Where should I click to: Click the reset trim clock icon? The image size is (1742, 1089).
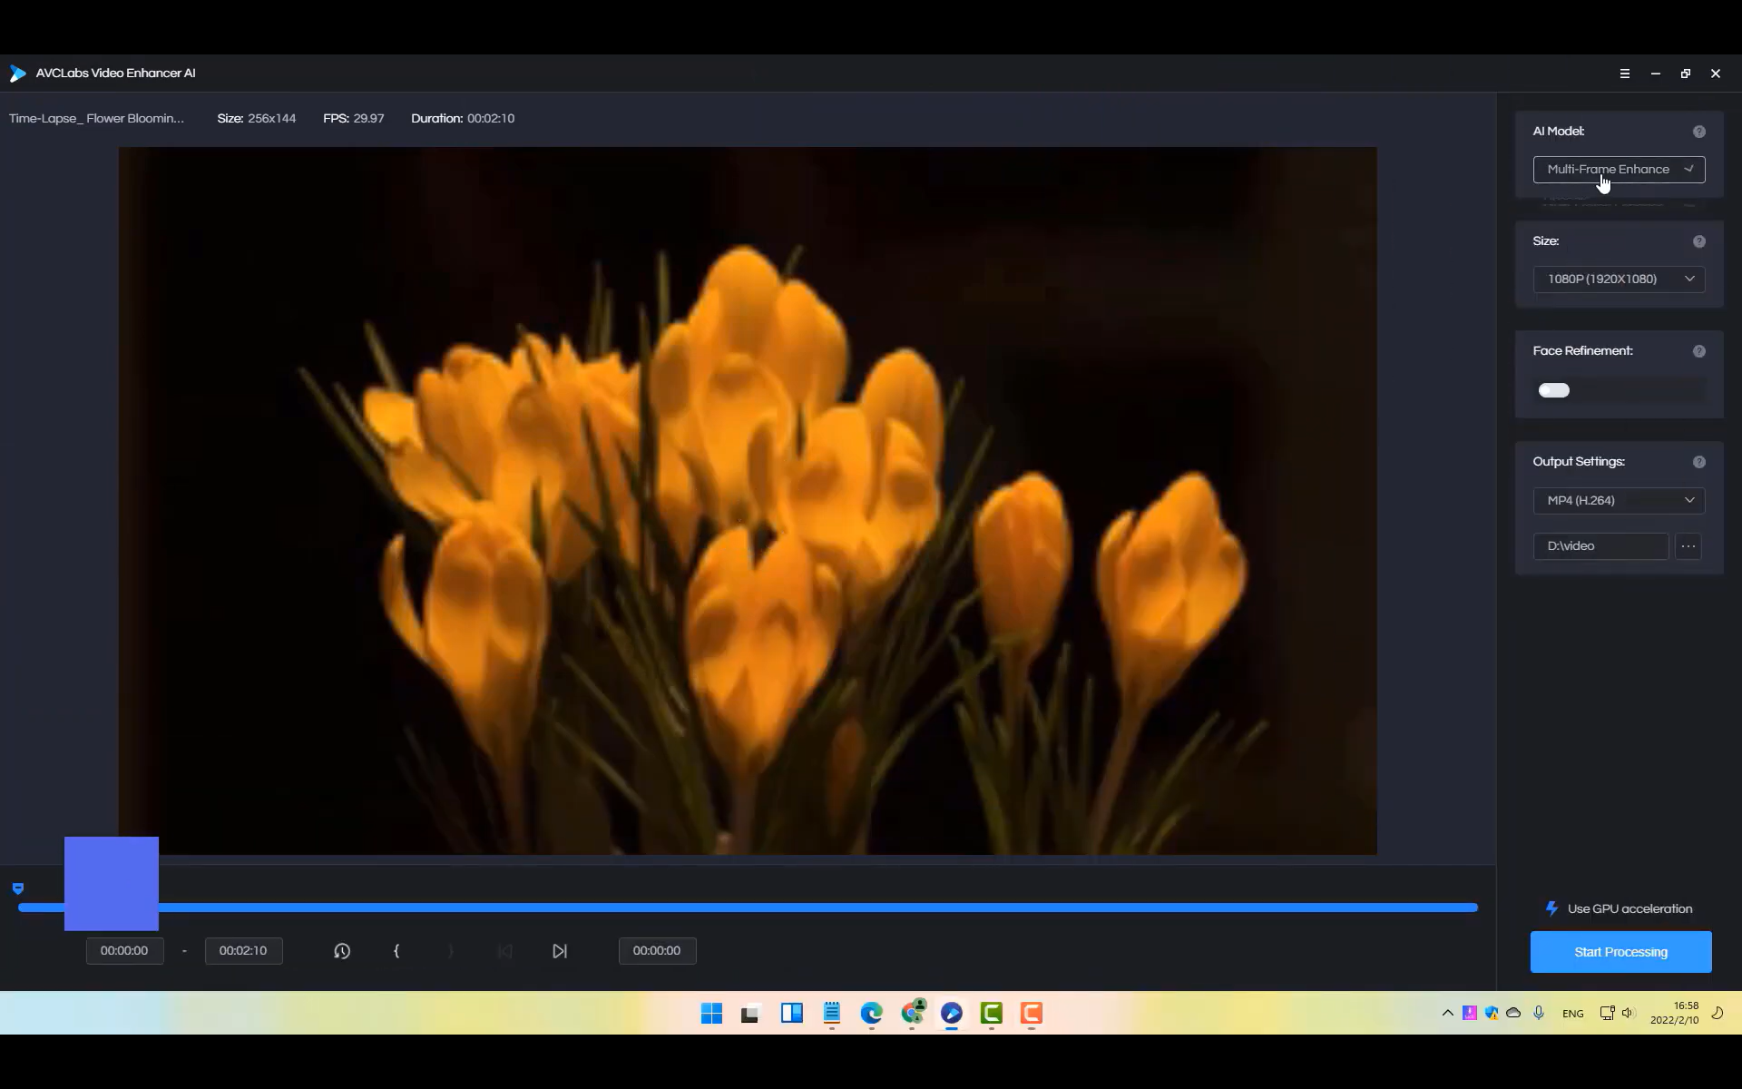tap(342, 951)
